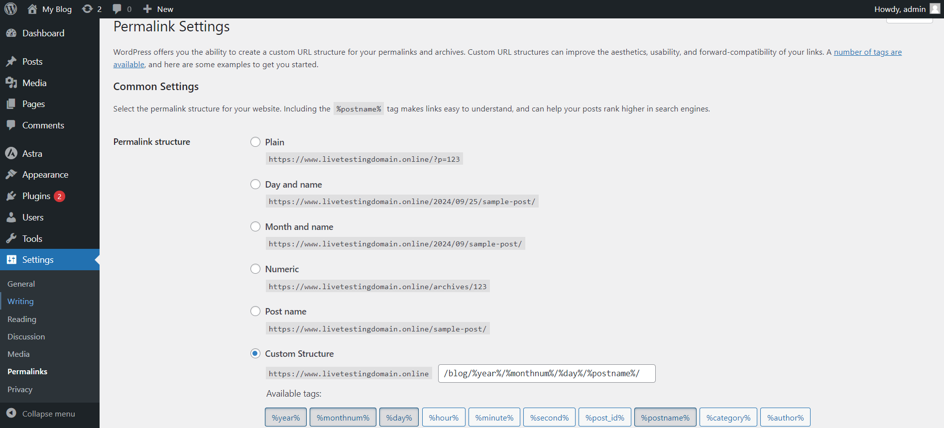The image size is (944, 428).
Task: Select the Numeric permalink option
Action: [255, 269]
